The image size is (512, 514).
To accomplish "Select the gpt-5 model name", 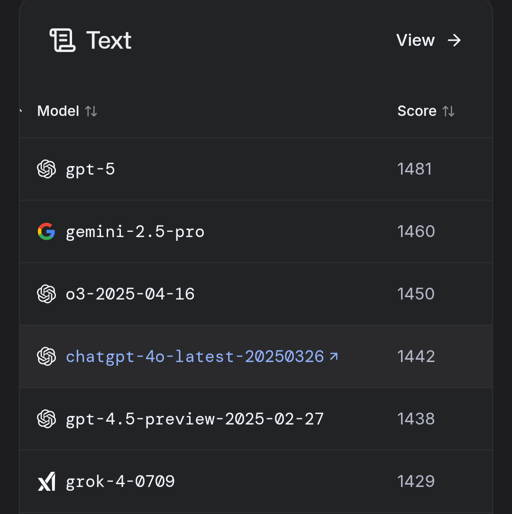I will point(91,170).
